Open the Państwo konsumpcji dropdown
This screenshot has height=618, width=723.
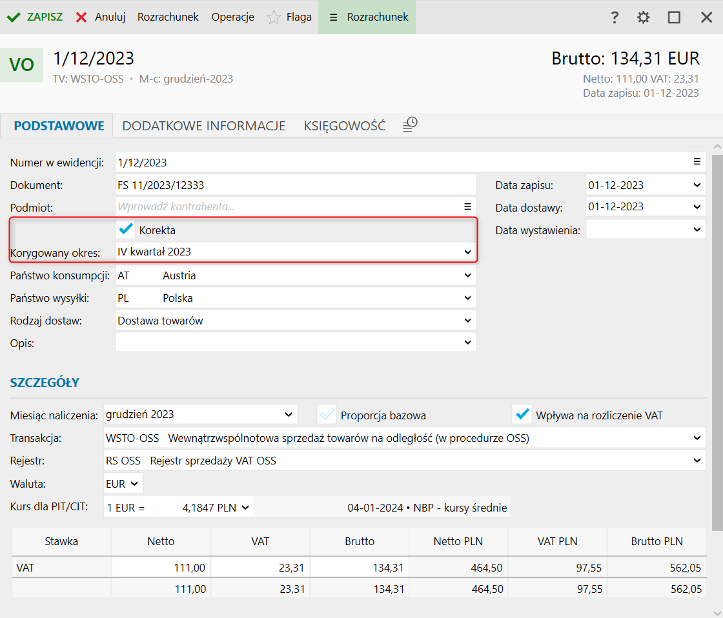pyautogui.click(x=467, y=275)
